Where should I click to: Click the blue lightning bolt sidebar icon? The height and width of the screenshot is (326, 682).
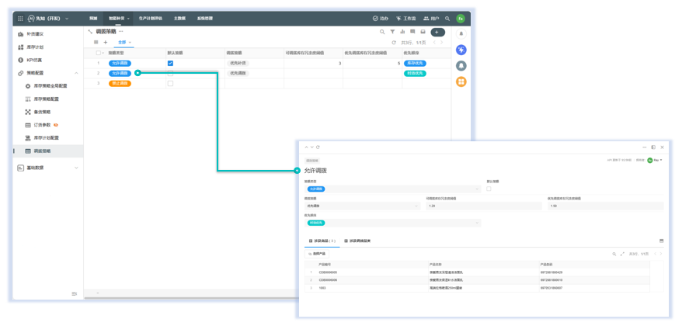(x=461, y=50)
